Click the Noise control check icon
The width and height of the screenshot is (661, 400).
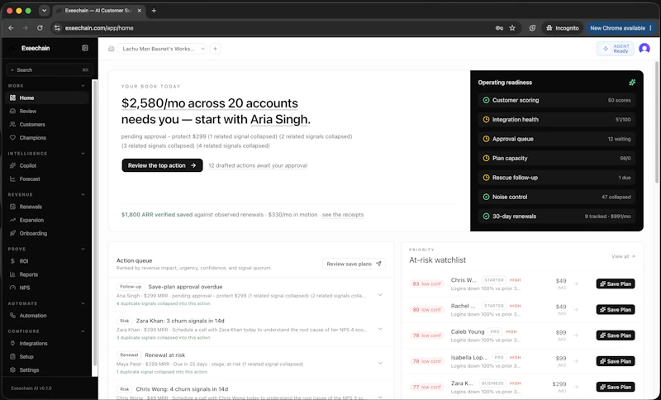click(486, 197)
